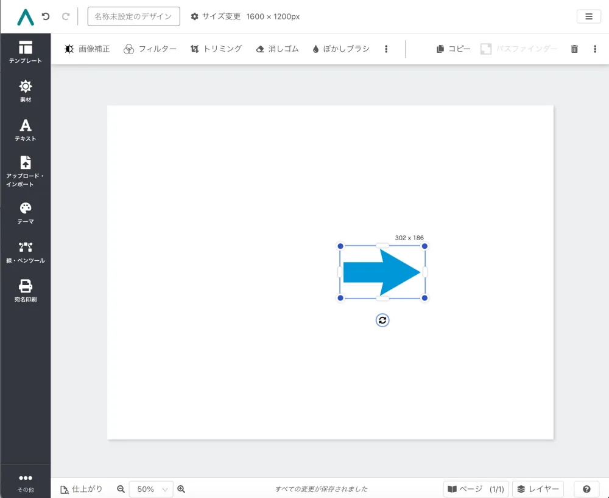
Task: Open the zoom percentage dropdown
Action: click(150, 489)
